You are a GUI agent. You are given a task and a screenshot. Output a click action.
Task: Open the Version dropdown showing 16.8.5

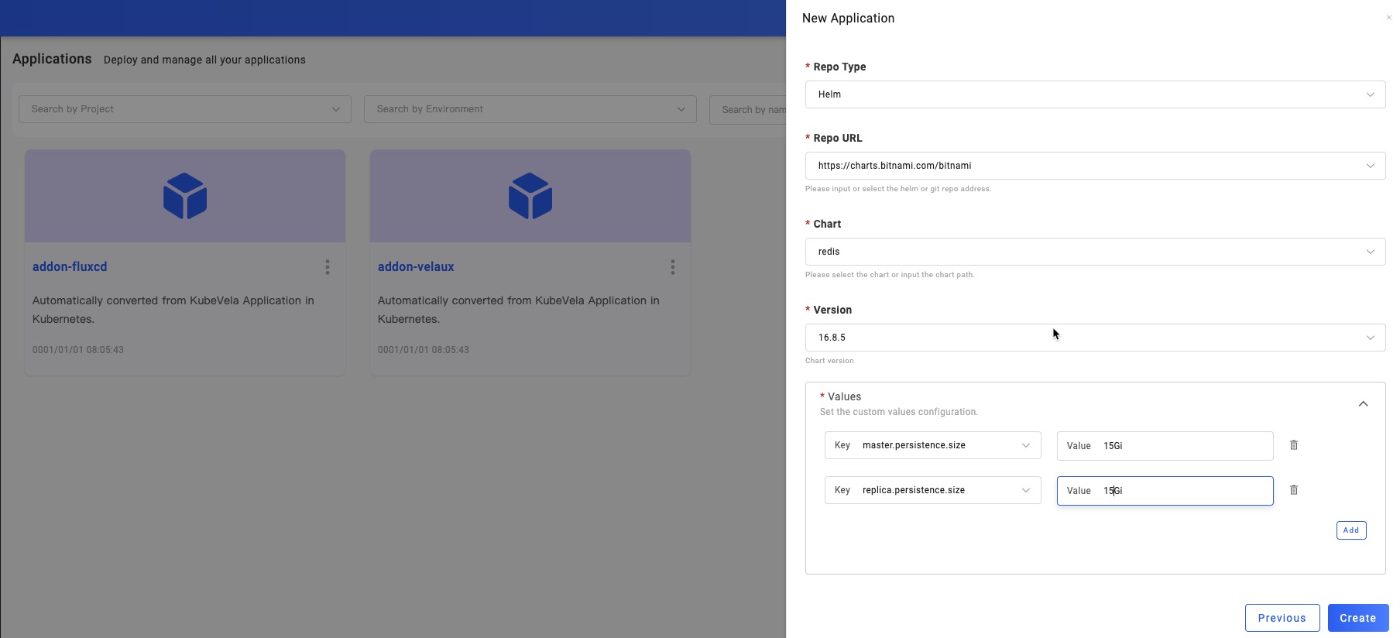1095,338
